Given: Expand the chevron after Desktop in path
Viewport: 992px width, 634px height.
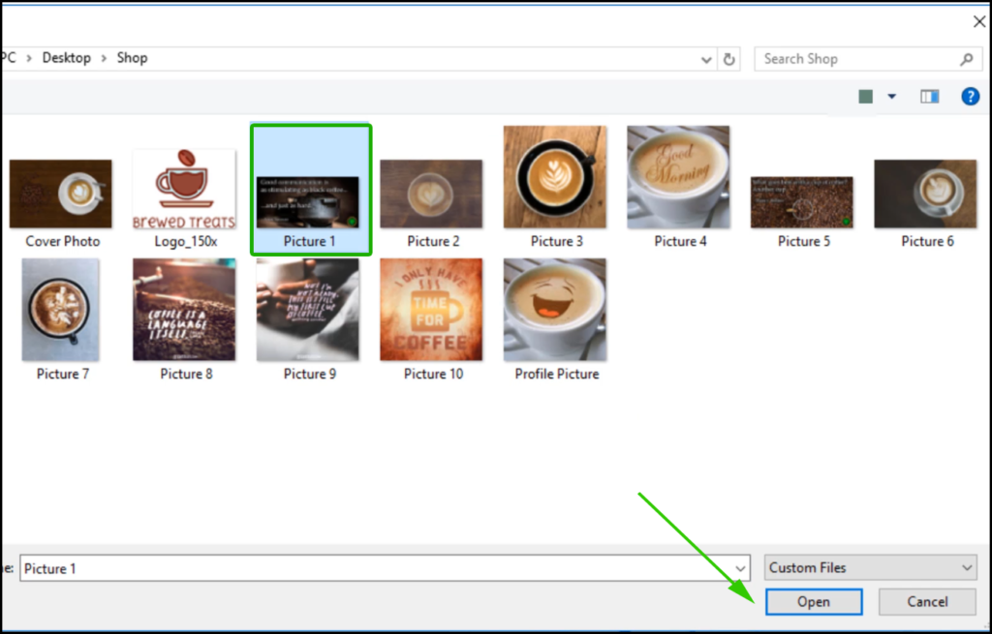Looking at the screenshot, I should (104, 58).
